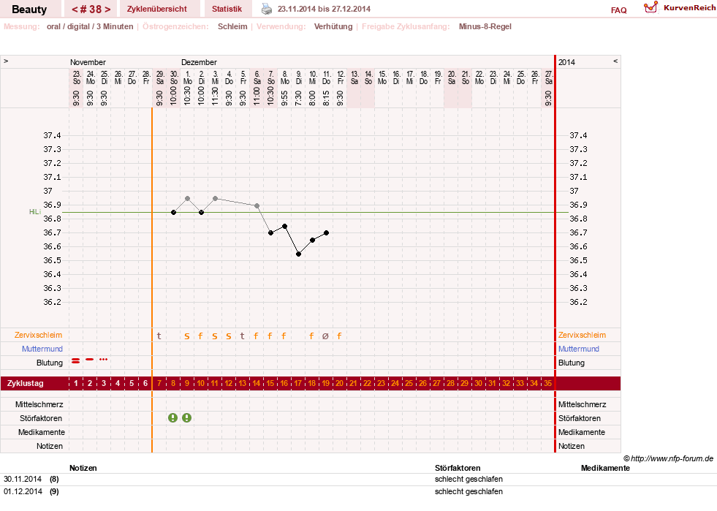Viewport: 717px width, 511px height.
Task: Open the Zyklenübersicht tab
Action: pos(157,9)
